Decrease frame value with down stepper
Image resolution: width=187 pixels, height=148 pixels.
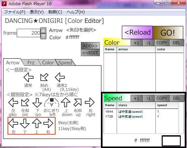[x=43, y=36]
